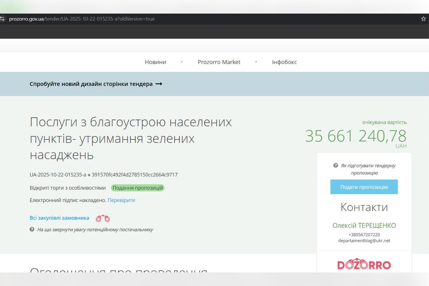
Task: Click the green dot after the tender ID
Action: tap(89, 175)
